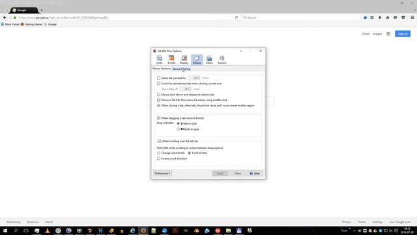Open the Session options panel
Viewport: 417px width, 235px height.
(x=222, y=59)
